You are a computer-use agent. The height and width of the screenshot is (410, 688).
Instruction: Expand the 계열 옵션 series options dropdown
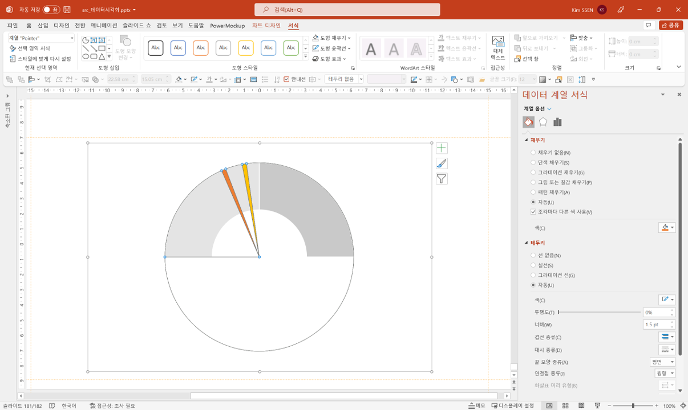538,109
